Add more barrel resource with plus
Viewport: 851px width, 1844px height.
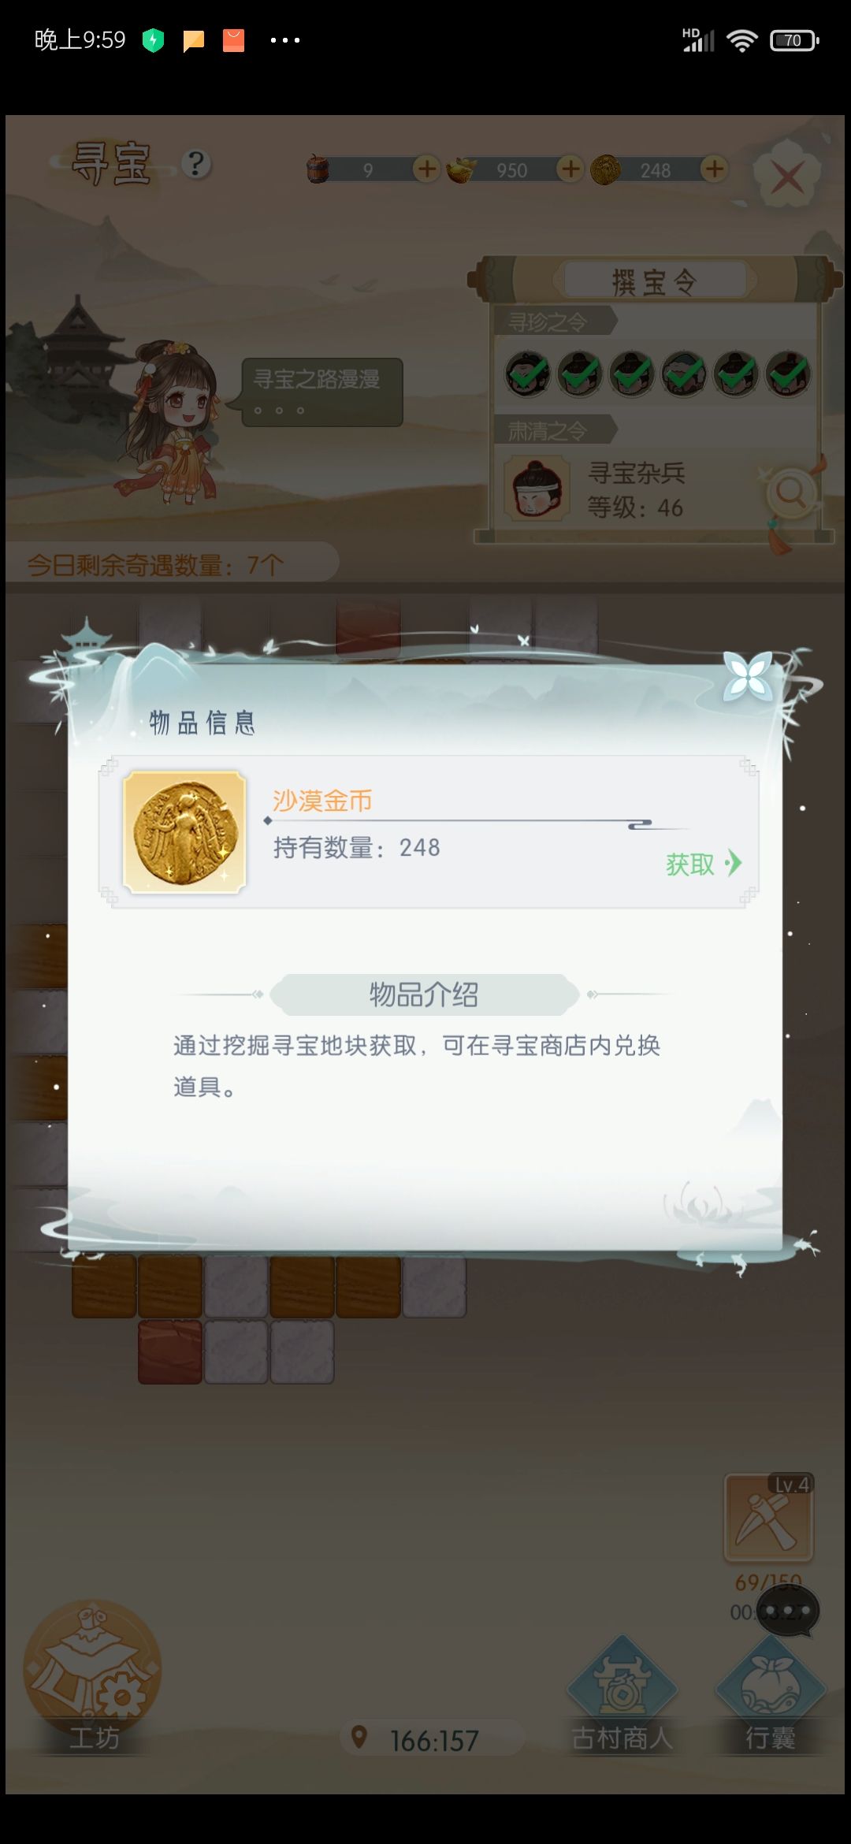point(426,169)
